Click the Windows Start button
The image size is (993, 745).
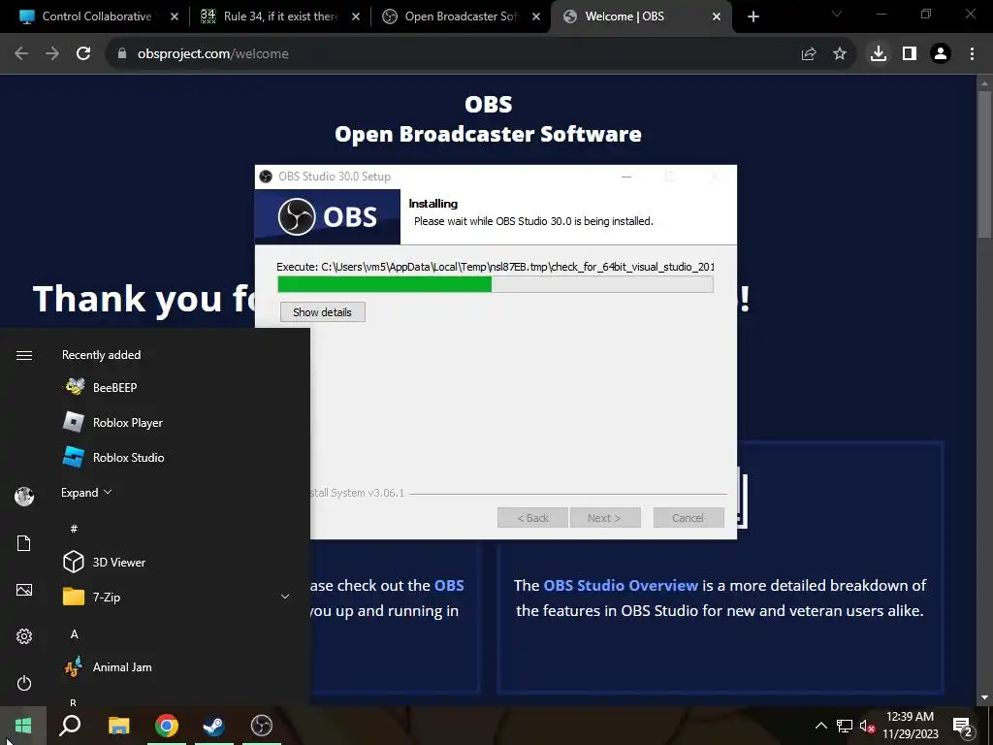click(23, 726)
